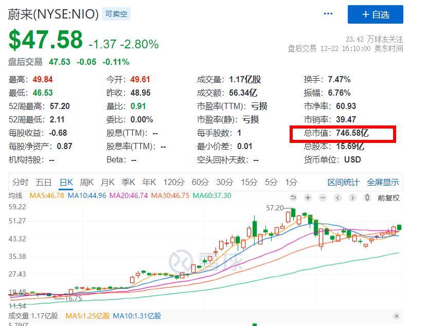
Task: Click the $47.58 current price
Action: [x=45, y=40]
